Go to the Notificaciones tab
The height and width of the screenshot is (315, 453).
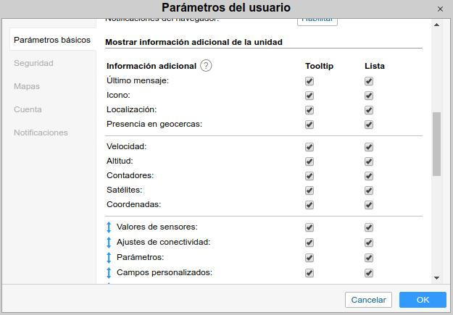pyautogui.click(x=41, y=133)
